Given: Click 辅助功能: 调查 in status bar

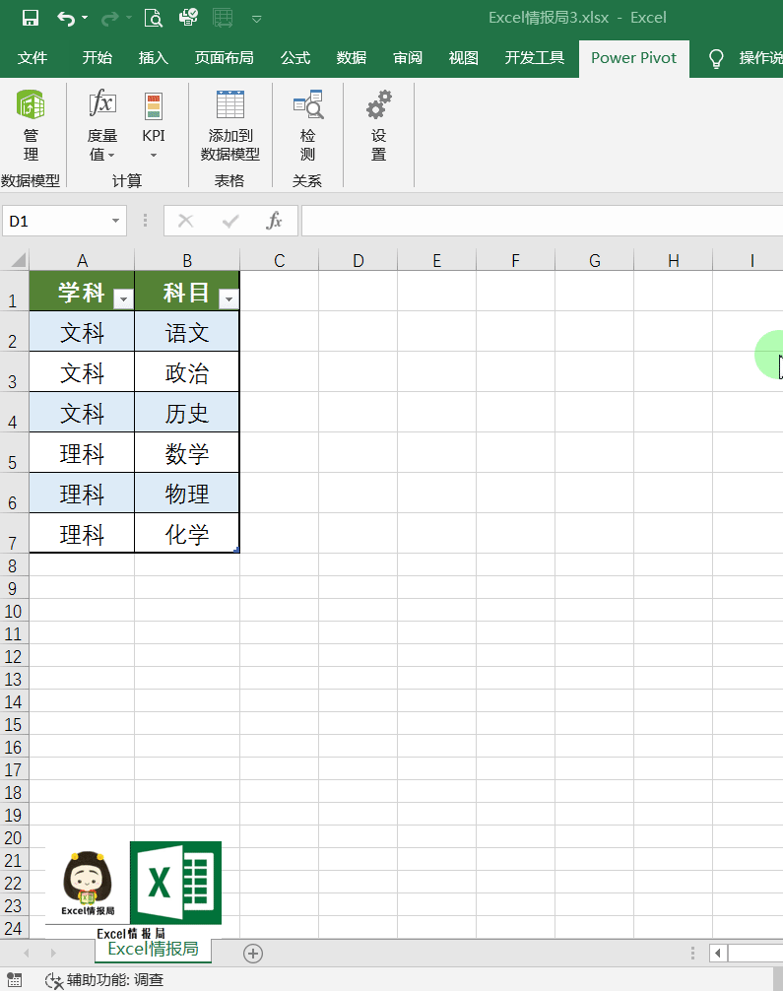Looking at the screenshot, I should [104, 980].
